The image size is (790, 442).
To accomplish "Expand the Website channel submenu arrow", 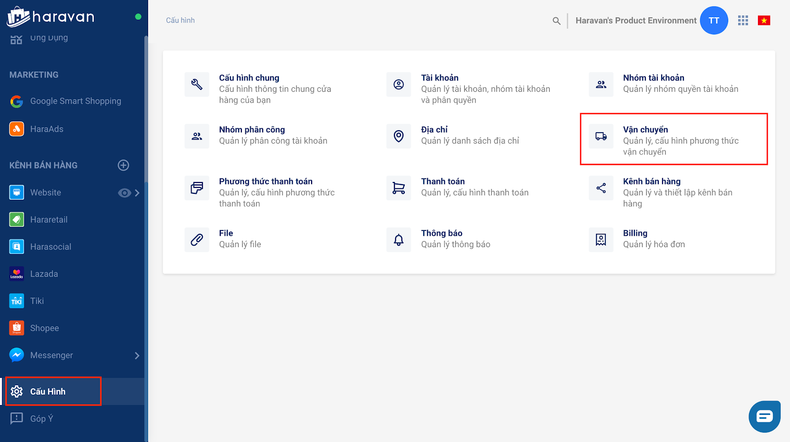I will (x=137, y=193).
